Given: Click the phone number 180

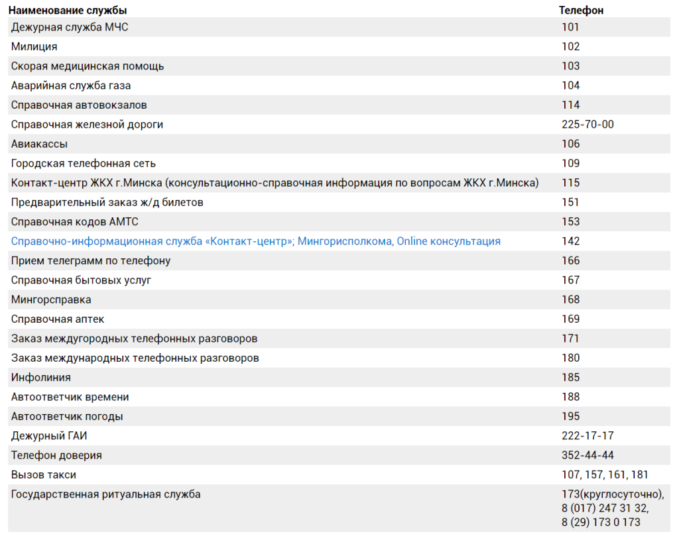Looking at the screenshot, I should (x=571, y=358).
